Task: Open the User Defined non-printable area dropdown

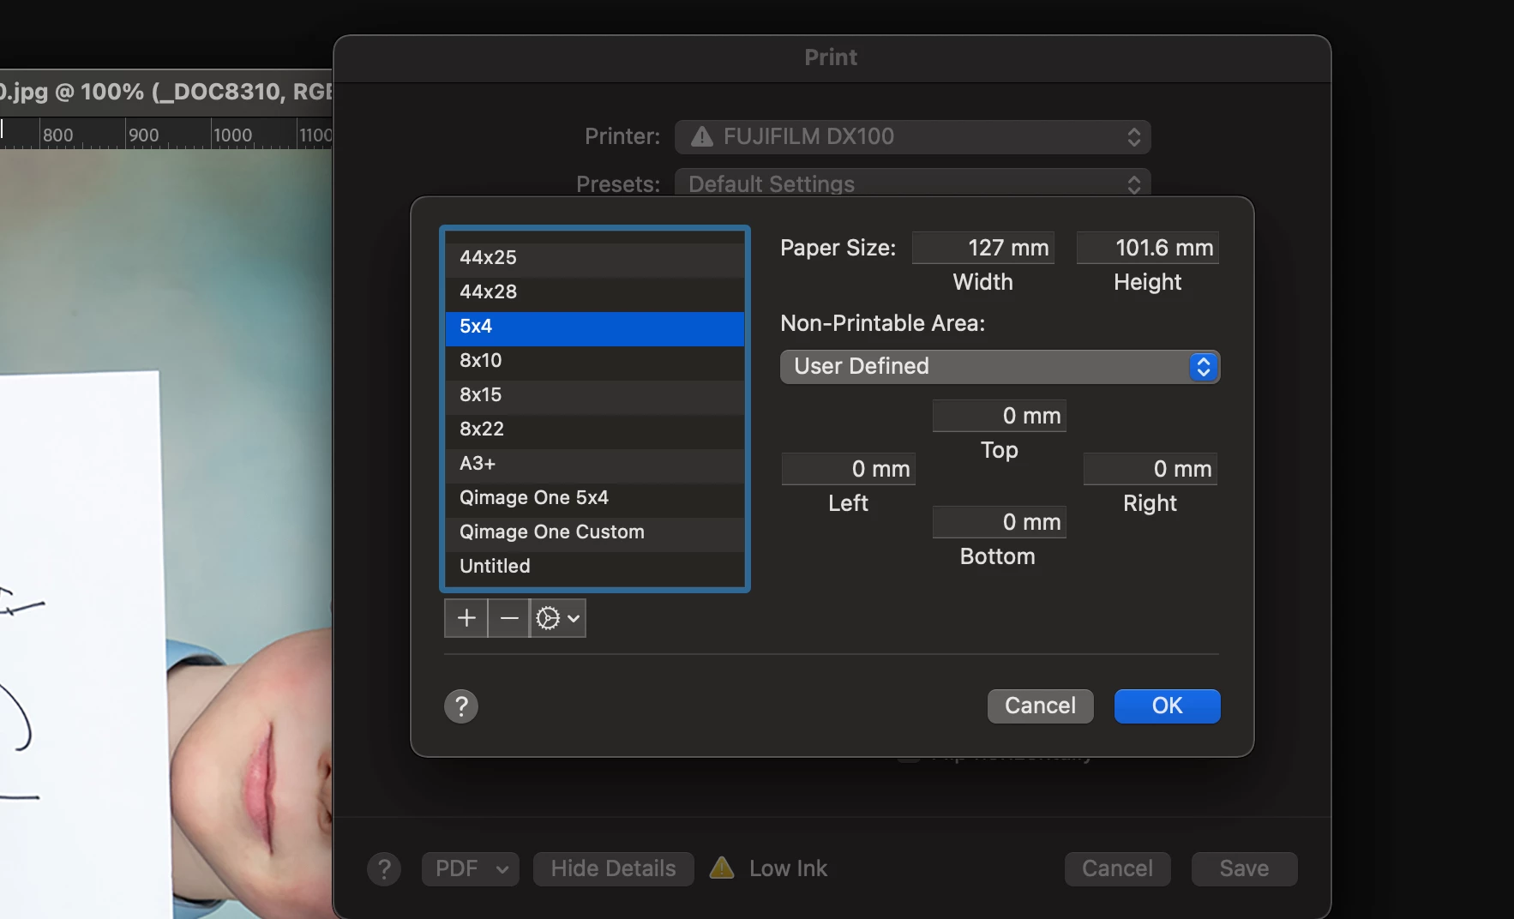Action: coord(1000,367)
